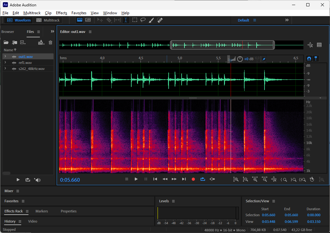Click the Waveform view button
The height and width of the screenshot is (233, 330).
[x=19, y=20]
